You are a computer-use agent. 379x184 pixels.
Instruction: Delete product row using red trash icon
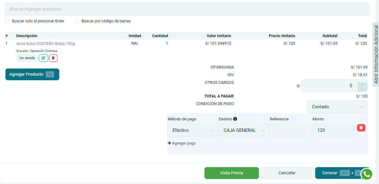click(53, 58)
